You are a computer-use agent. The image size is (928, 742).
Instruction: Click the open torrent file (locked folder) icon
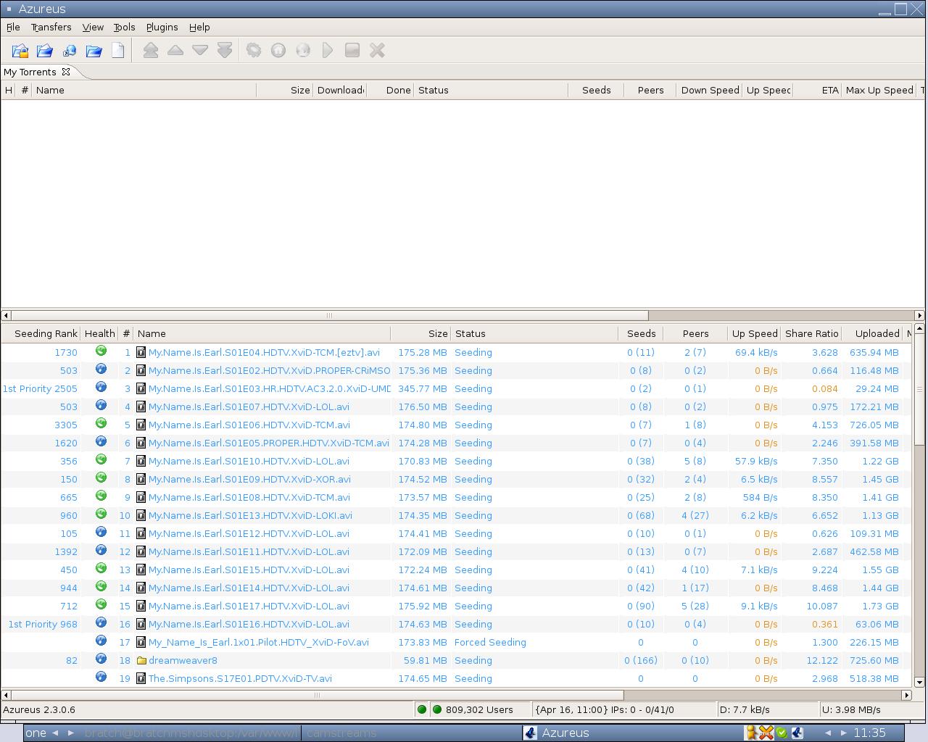(x=20, y=51)
